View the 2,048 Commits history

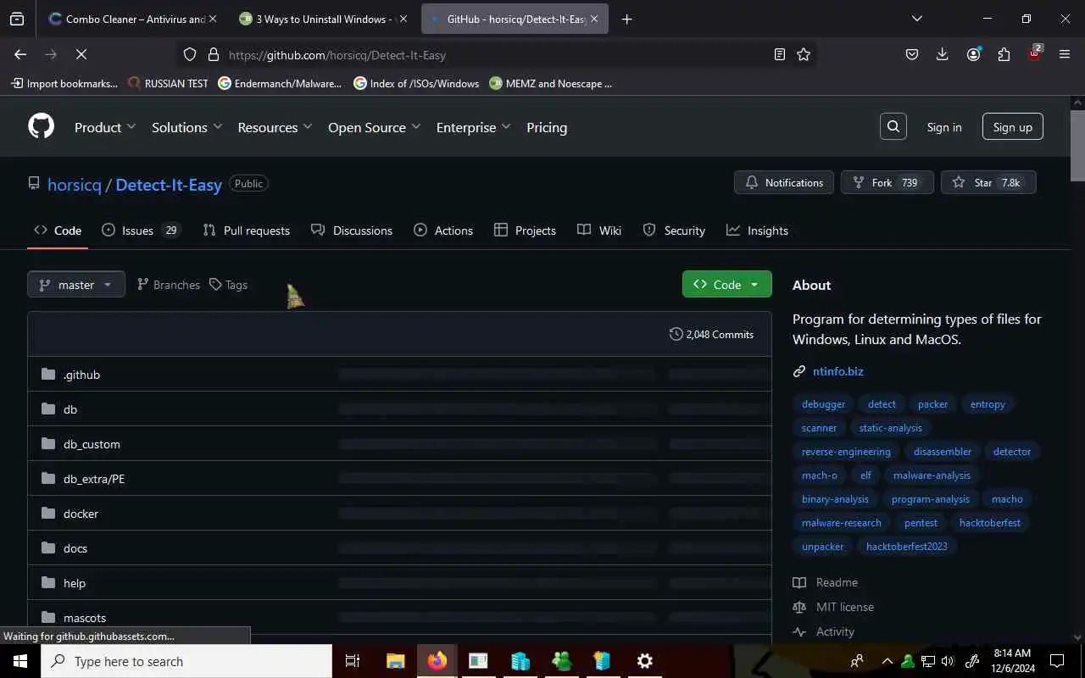(x=711, y=334)
